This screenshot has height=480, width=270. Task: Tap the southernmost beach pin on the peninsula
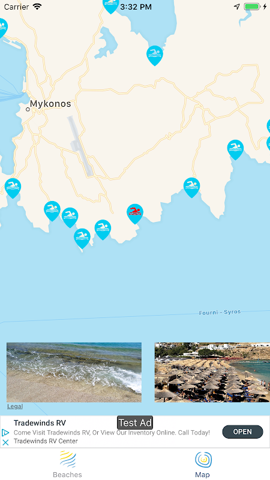pos(82,238)
